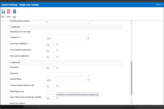Click the Validation section heading text
This screenshot has height=109, width=164.
[x=16, y=27]
